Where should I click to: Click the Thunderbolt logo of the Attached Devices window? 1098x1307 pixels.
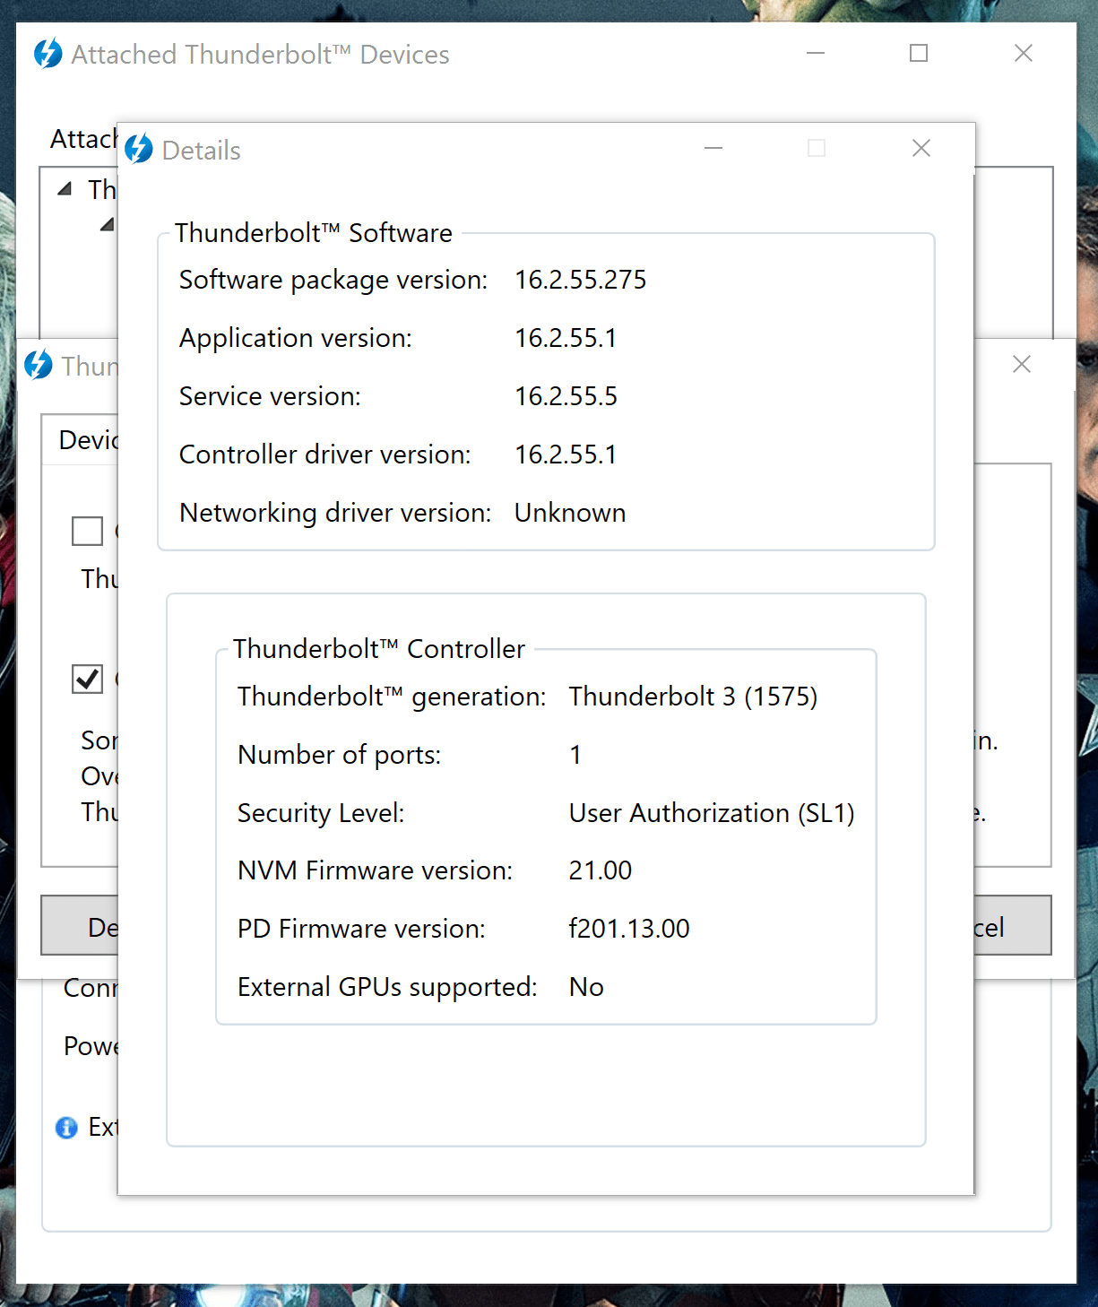coord(48,54)
